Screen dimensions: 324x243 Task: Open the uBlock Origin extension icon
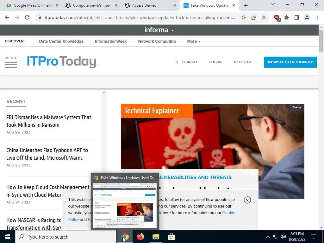(277, 18)
